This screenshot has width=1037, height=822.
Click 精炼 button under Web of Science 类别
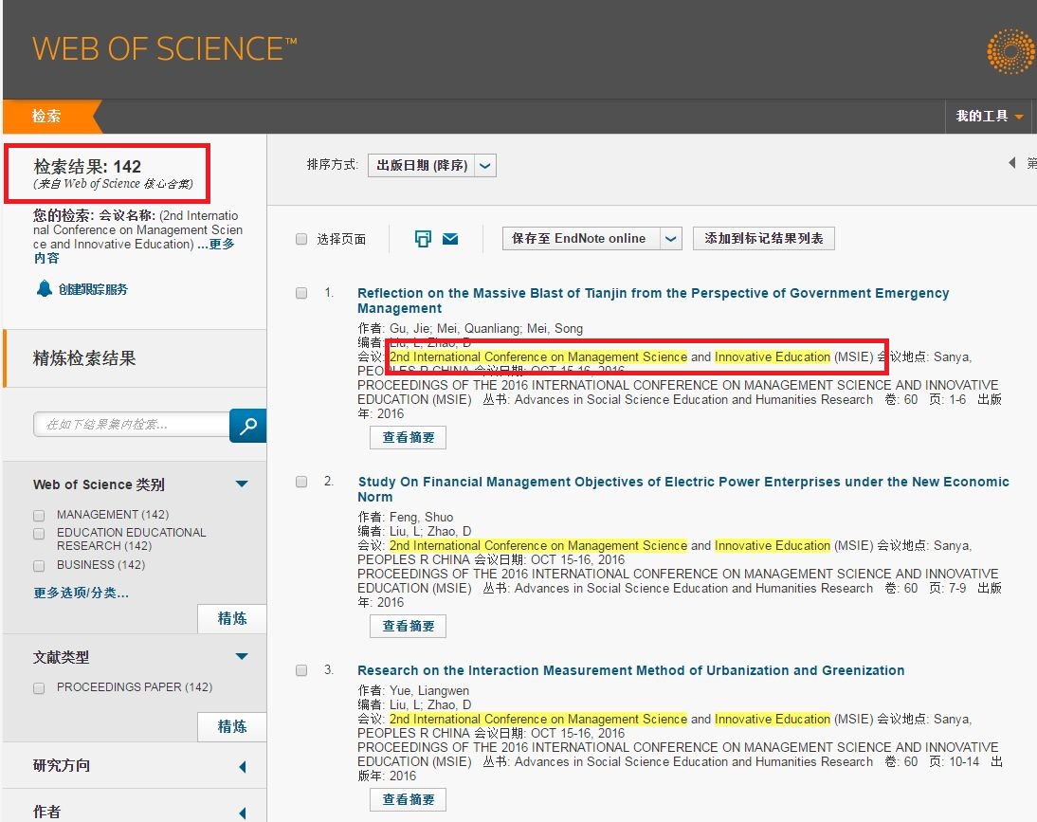232,619
